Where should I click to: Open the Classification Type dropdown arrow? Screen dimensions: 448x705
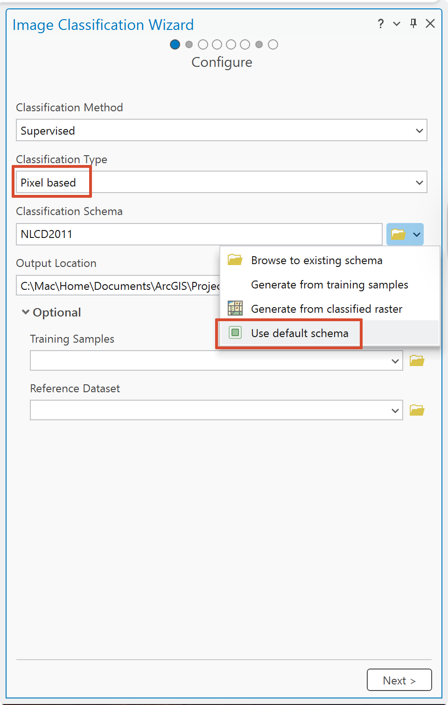419,182
